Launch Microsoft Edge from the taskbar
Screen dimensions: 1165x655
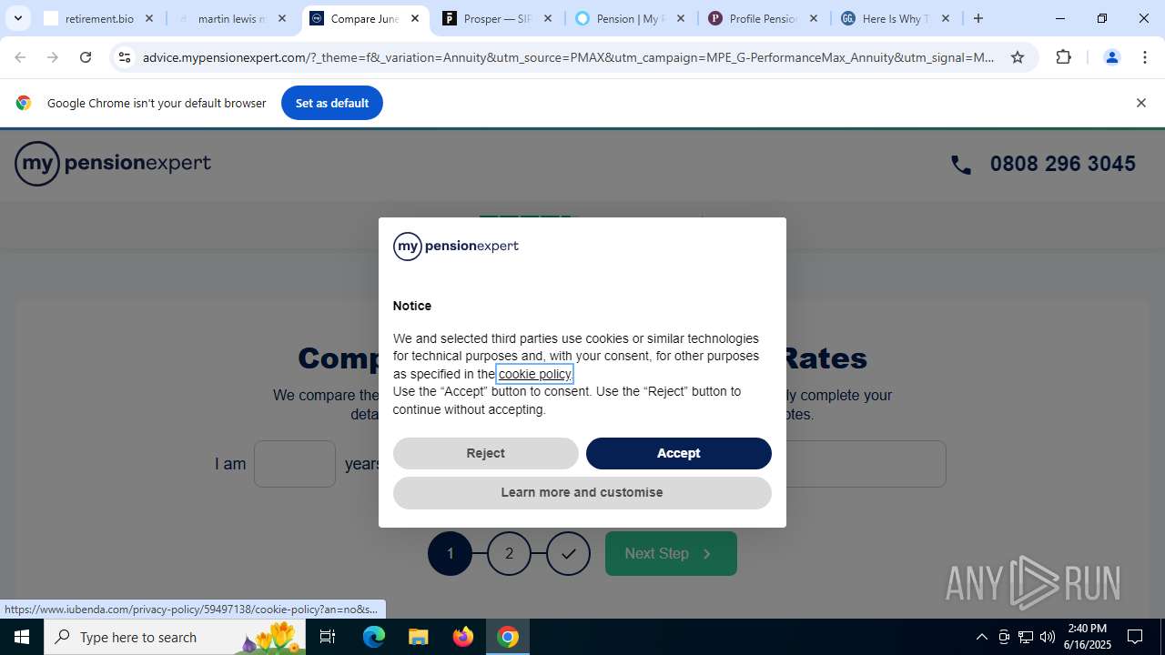[374, 637]
